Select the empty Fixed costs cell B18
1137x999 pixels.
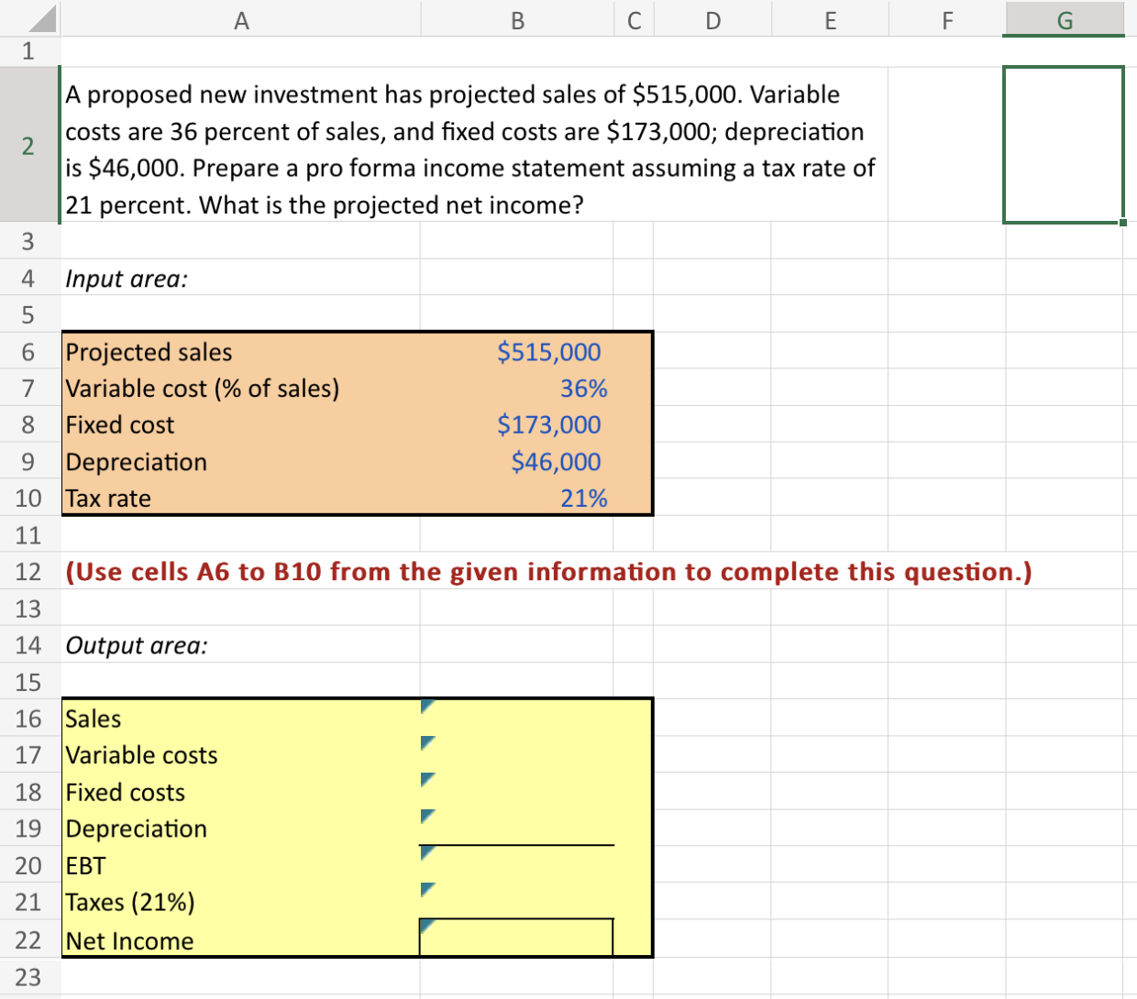[x=517, y=792]
